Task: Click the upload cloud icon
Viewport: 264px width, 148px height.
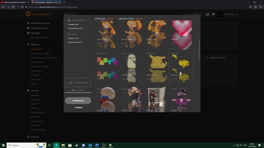Action: (x=71, y=83)
